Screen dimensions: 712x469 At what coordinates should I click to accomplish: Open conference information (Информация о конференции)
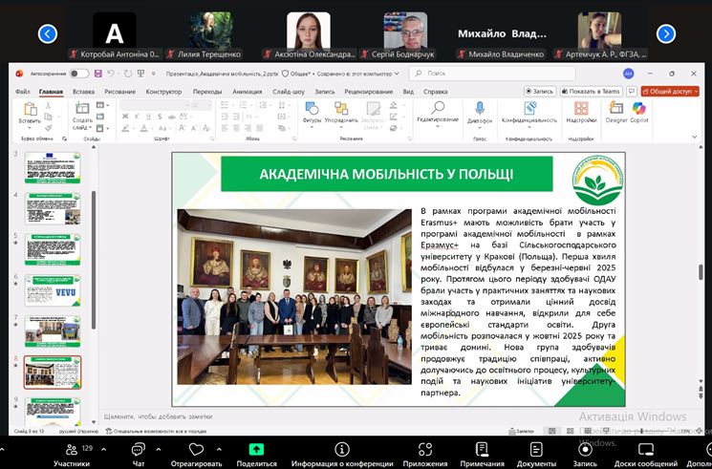[341, 447]
